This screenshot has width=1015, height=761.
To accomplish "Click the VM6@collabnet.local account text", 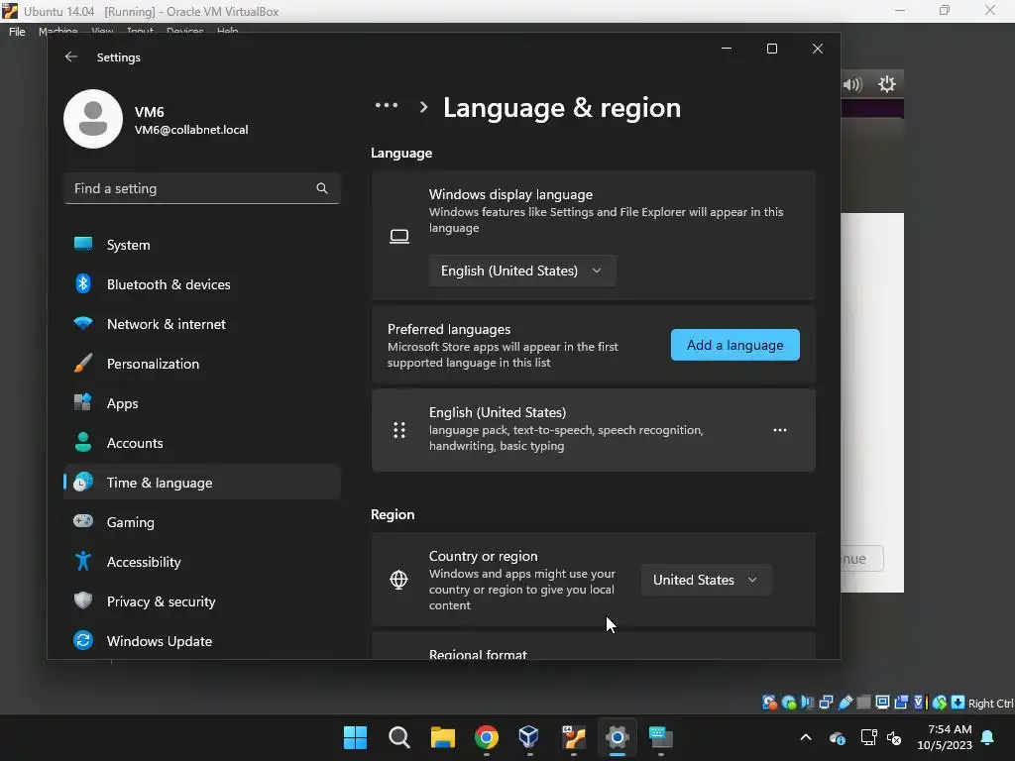I will [x=191, y=130].
